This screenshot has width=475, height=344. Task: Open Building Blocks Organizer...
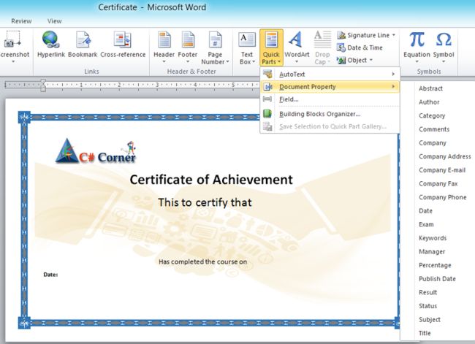(x=330, y=114)
